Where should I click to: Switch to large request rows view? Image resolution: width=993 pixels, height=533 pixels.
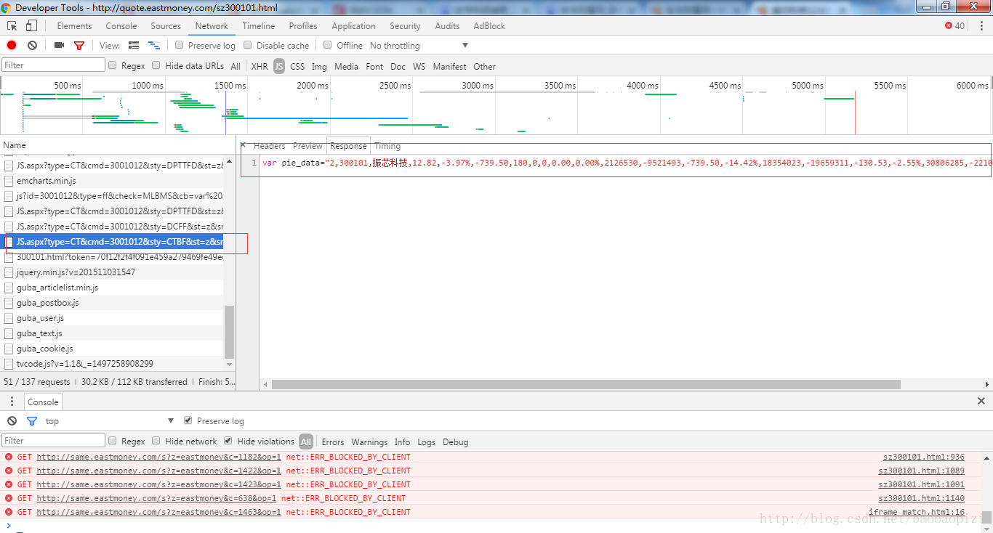pyautogui.click(x=134, y=45)
